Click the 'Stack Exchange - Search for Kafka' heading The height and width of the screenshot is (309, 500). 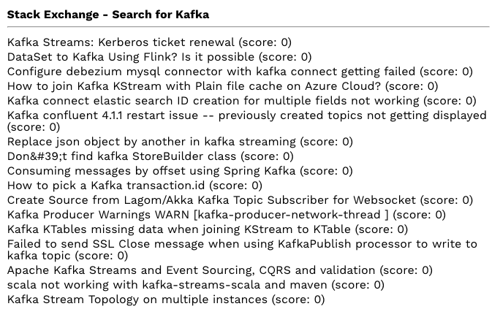[108, 15]
